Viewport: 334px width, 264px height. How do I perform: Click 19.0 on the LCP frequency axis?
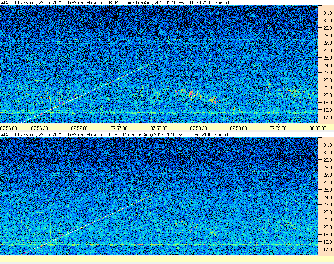click(x=328, y=235)
